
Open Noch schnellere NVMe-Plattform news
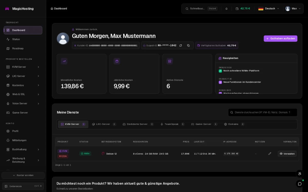pos(241,71)
